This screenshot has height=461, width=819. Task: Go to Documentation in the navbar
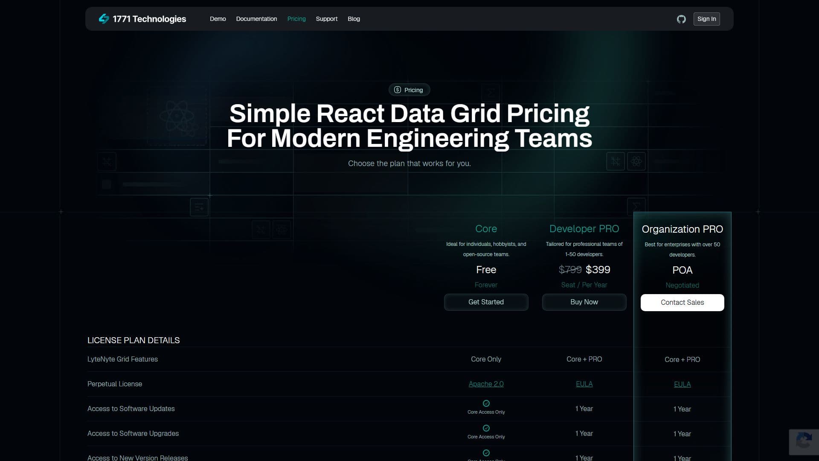pos(256,19)
